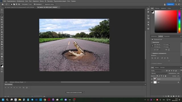Open the Actions panel play icon

(x=148, y=12)
